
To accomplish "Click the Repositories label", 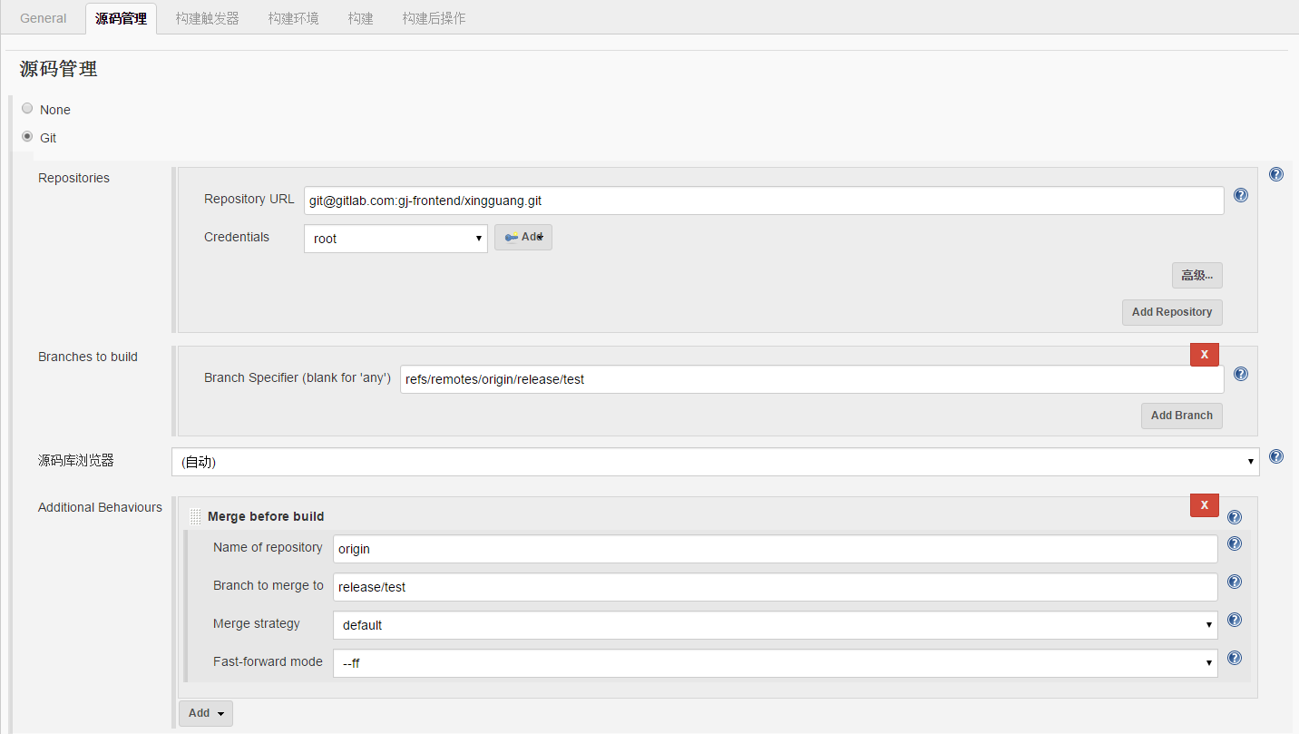I will (73, 178).
